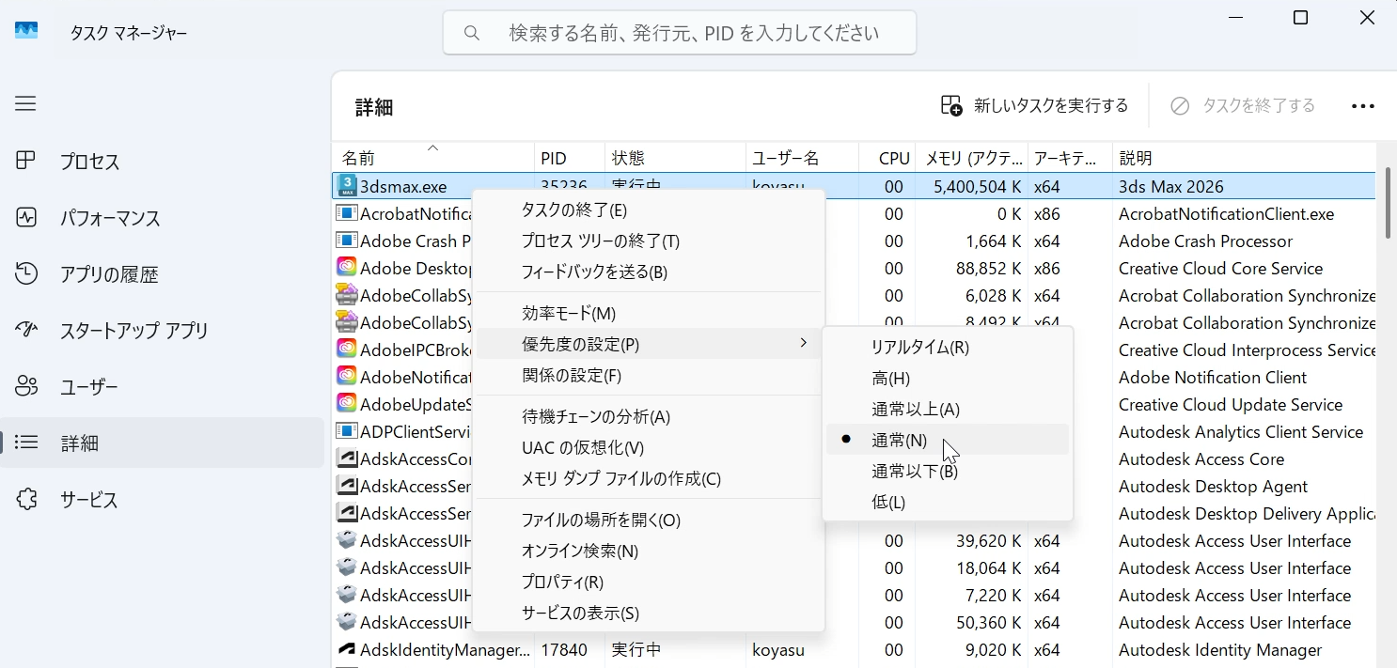Toggle 効率モード(M) in context menu

(x=649, y=314)
